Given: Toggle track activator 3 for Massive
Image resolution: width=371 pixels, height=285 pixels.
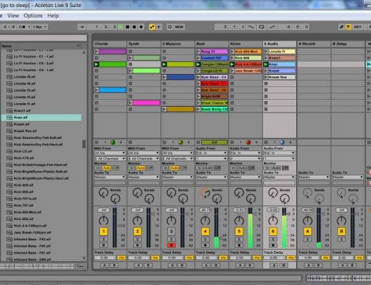Looking at the screenshot, I should [171, 232].
